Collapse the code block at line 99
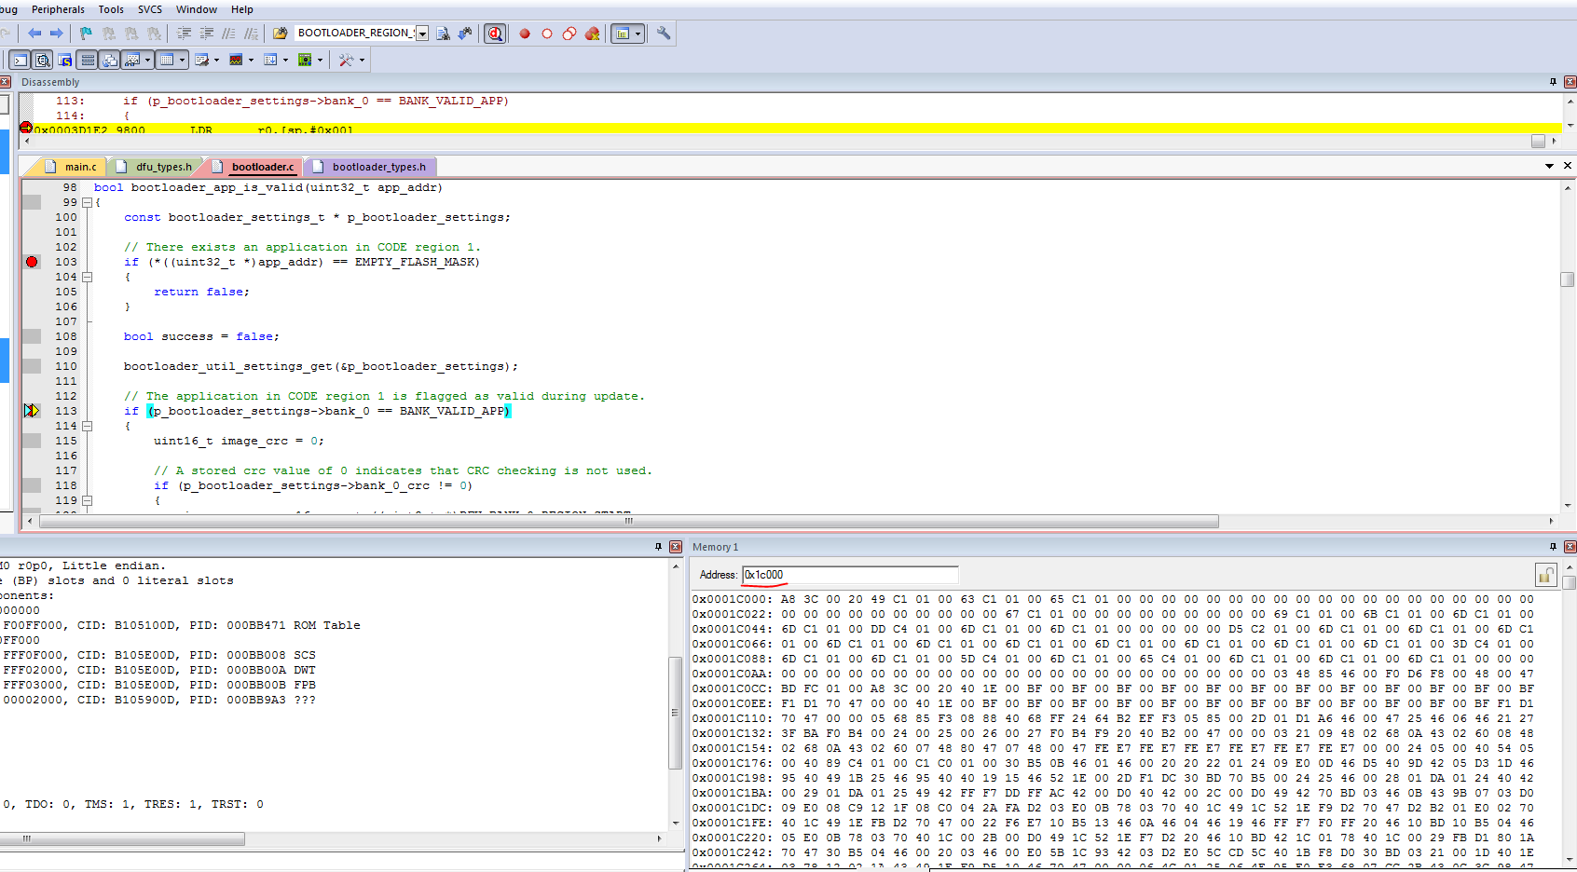The height and width of the screenshot is (872, 1577). [87, 202]
